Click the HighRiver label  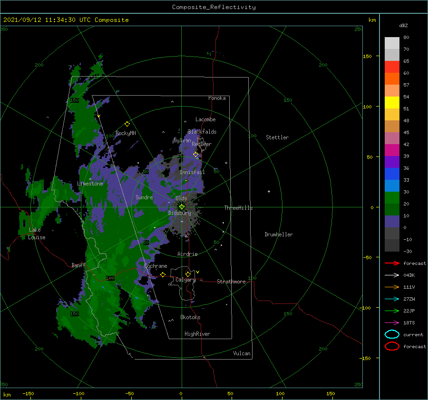click(197, 334)
